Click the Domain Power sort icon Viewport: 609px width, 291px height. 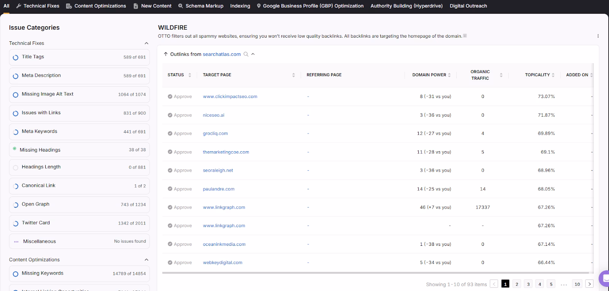[450, 75]
